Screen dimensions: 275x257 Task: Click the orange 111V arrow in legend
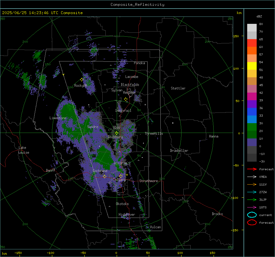point(252,184)
